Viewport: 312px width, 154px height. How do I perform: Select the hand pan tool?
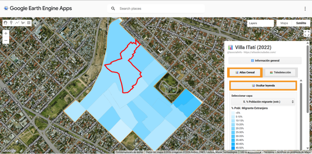point(5,23)
